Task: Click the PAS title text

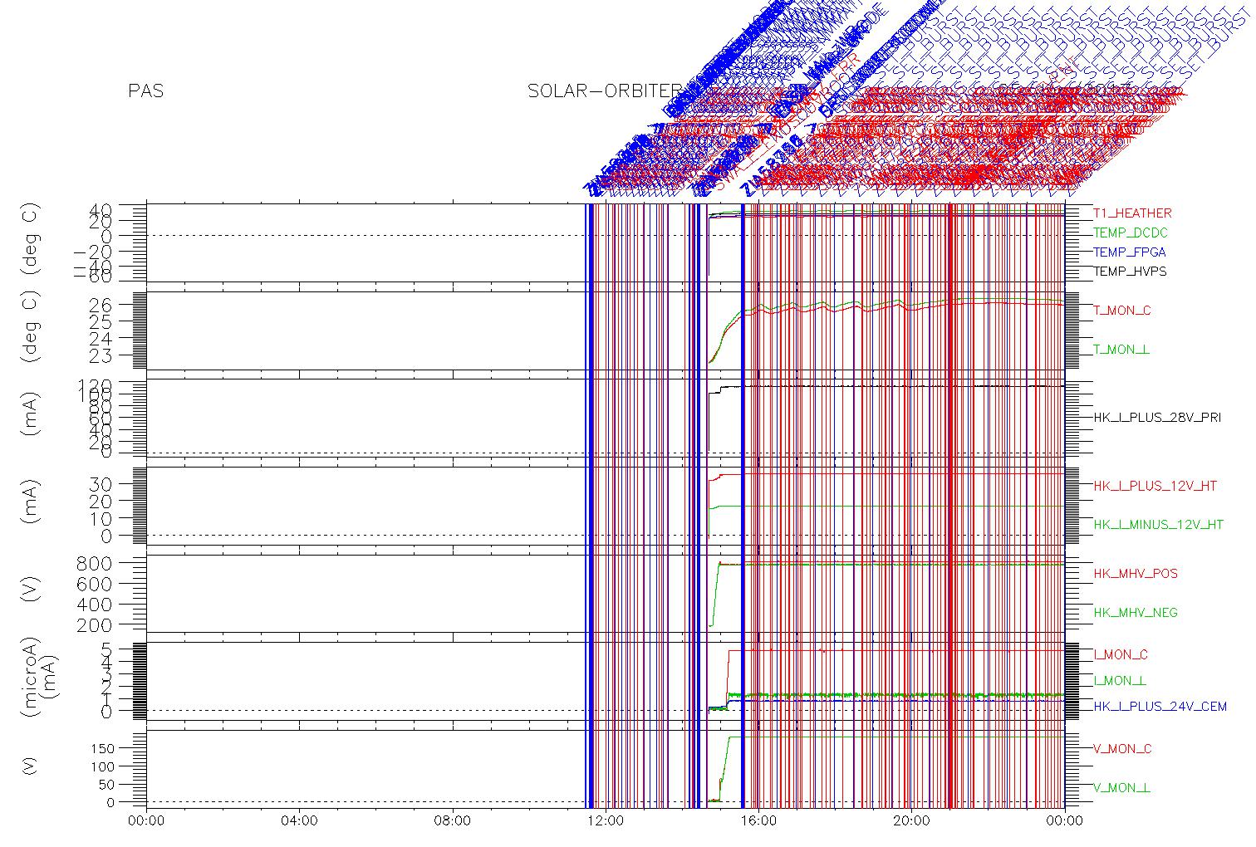Action: pos(146,91)
